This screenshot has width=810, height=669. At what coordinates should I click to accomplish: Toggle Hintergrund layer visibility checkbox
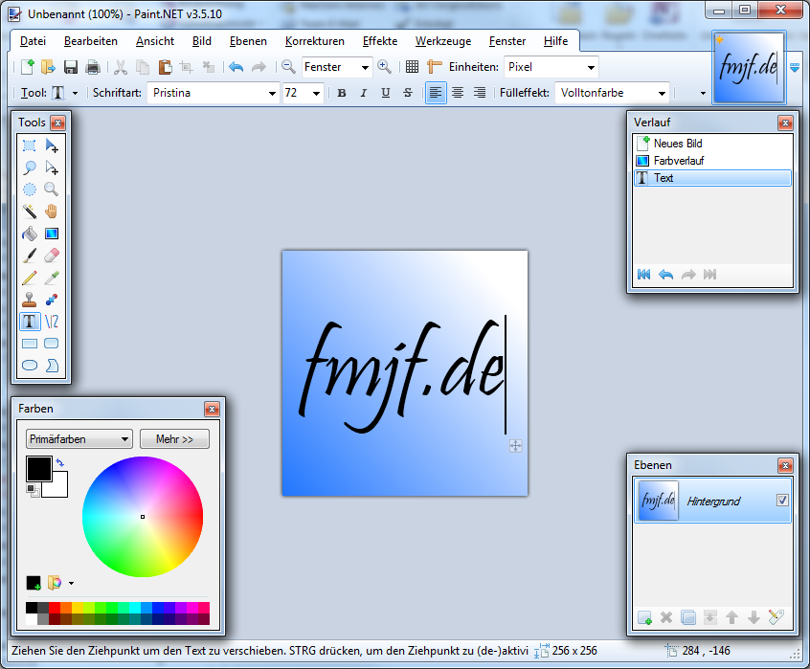[782, 500]
